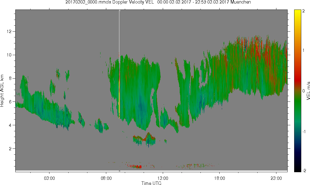Click the 'VEL m/s' colorbar title

click(308, 90)
